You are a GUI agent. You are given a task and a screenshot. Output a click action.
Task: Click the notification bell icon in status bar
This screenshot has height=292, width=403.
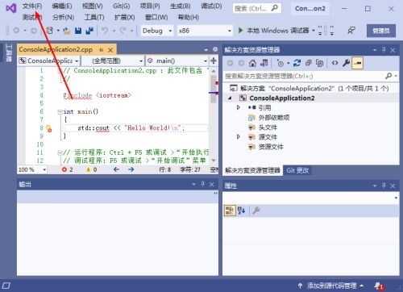(379, 286)
